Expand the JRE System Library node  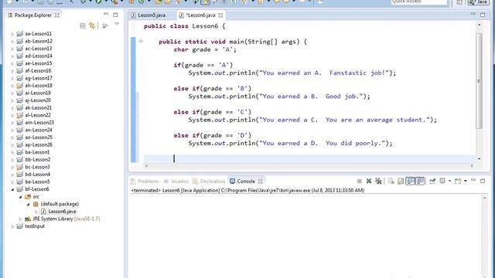click(x=21, y=219)
